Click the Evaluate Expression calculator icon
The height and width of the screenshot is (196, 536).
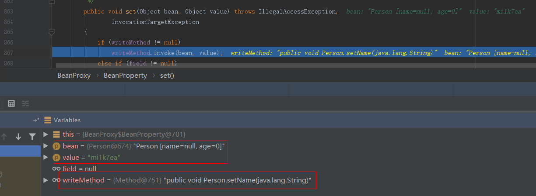[x=12, y=103]
